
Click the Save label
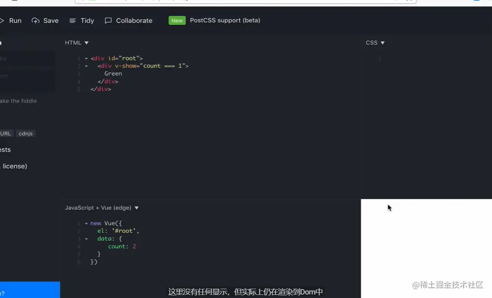click(51, 21)
